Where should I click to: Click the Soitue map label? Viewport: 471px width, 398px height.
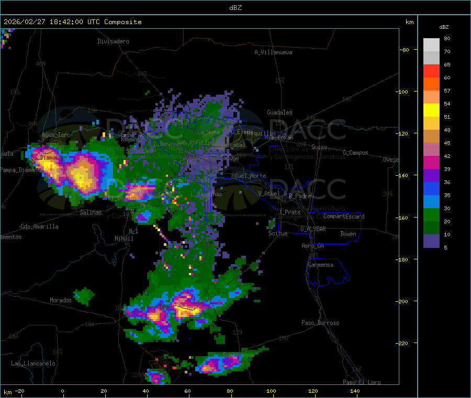[278, 233]
